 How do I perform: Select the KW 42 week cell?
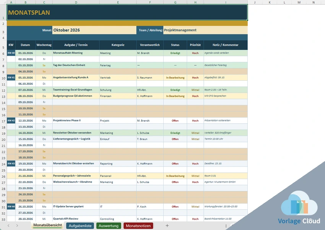(11, 121)
